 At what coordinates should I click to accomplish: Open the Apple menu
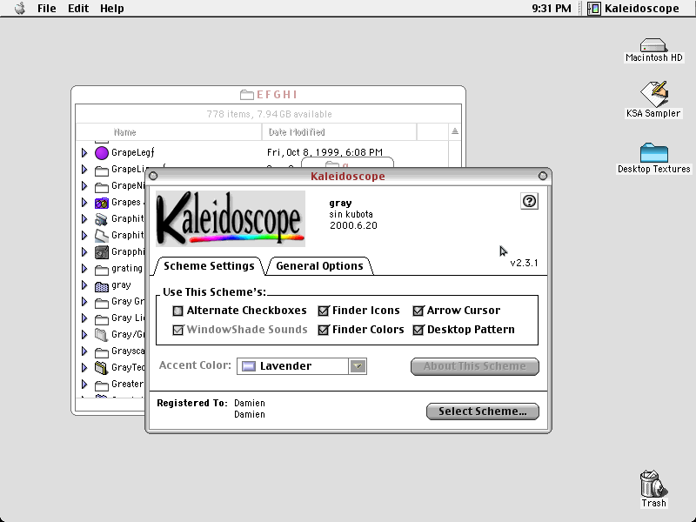[x=20, y=8]
